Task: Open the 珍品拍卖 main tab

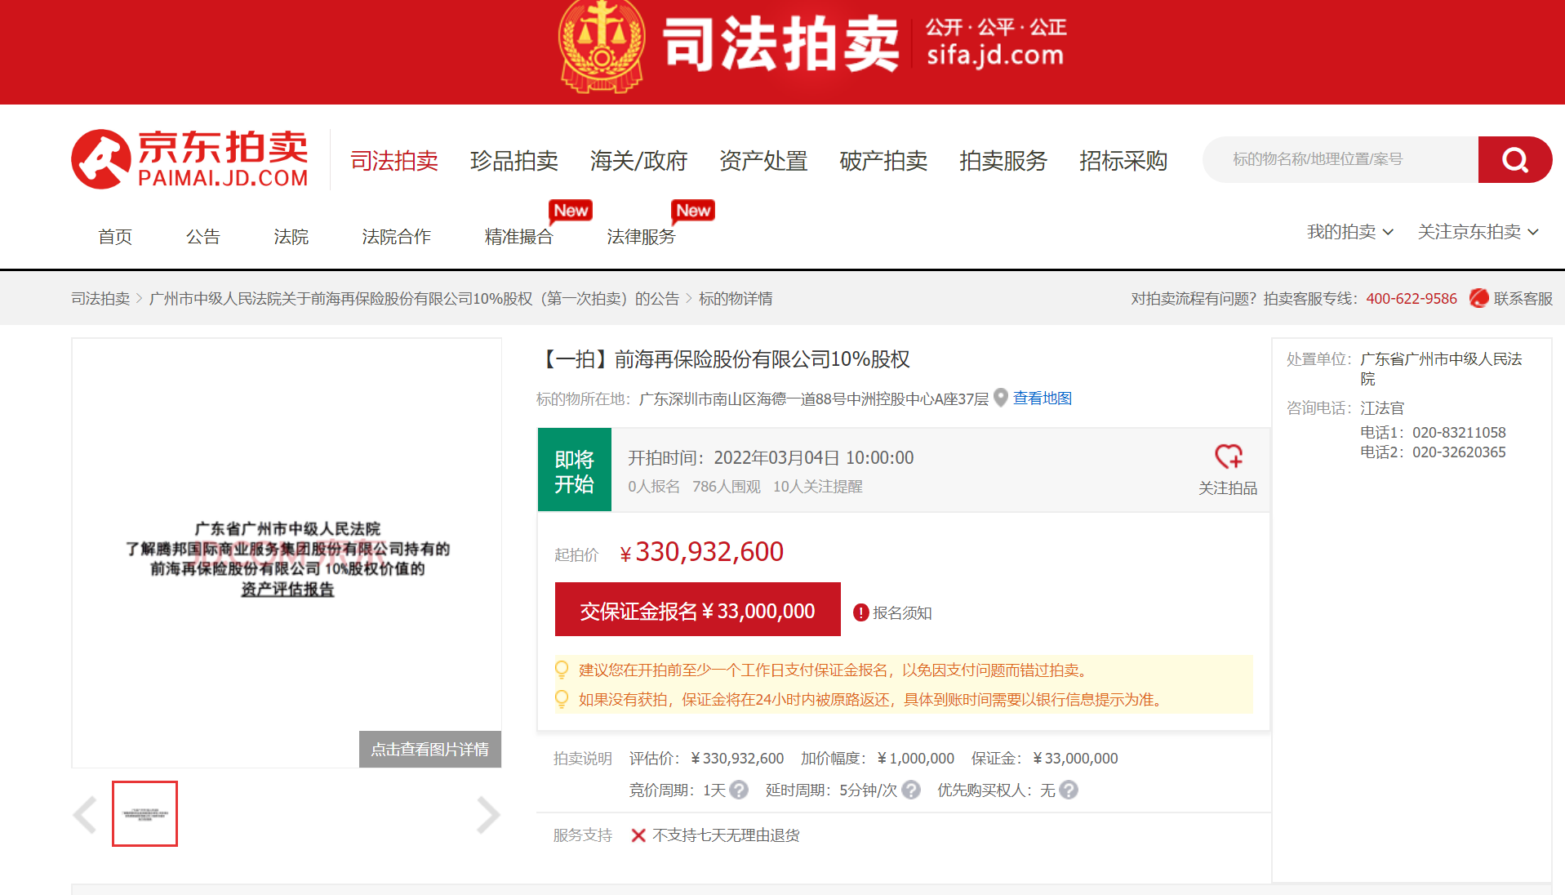Action: click(x=514, y=161)
